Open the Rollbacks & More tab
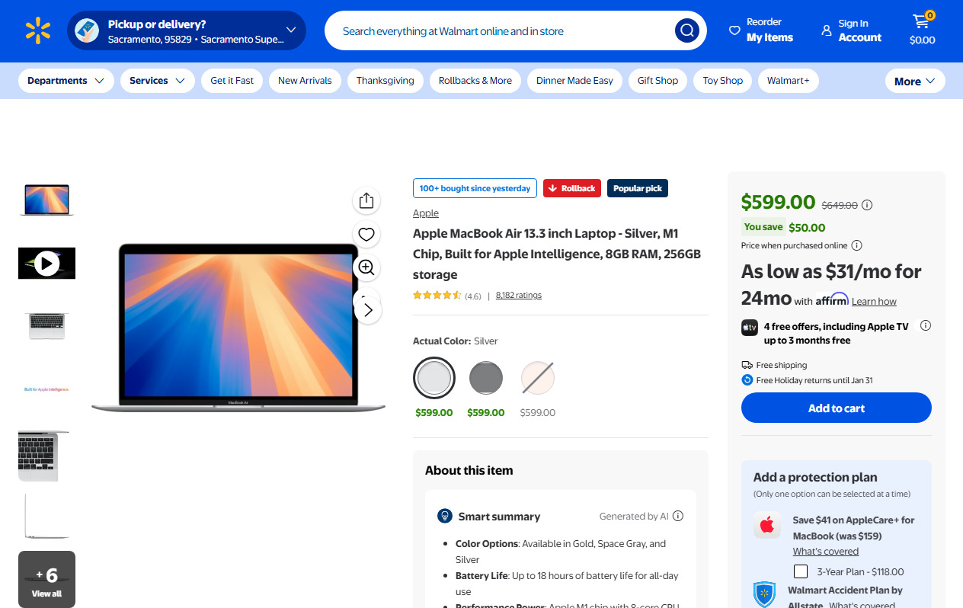The width and height of the screenshot is (963, 608). [x=475, y=81]
